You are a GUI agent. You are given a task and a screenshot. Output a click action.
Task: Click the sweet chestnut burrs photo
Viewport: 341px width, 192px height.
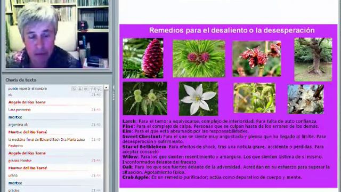145,98
